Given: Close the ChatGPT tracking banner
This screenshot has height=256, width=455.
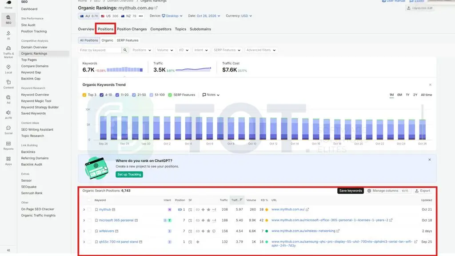Looking at the screenshot, I should point(430,160).
